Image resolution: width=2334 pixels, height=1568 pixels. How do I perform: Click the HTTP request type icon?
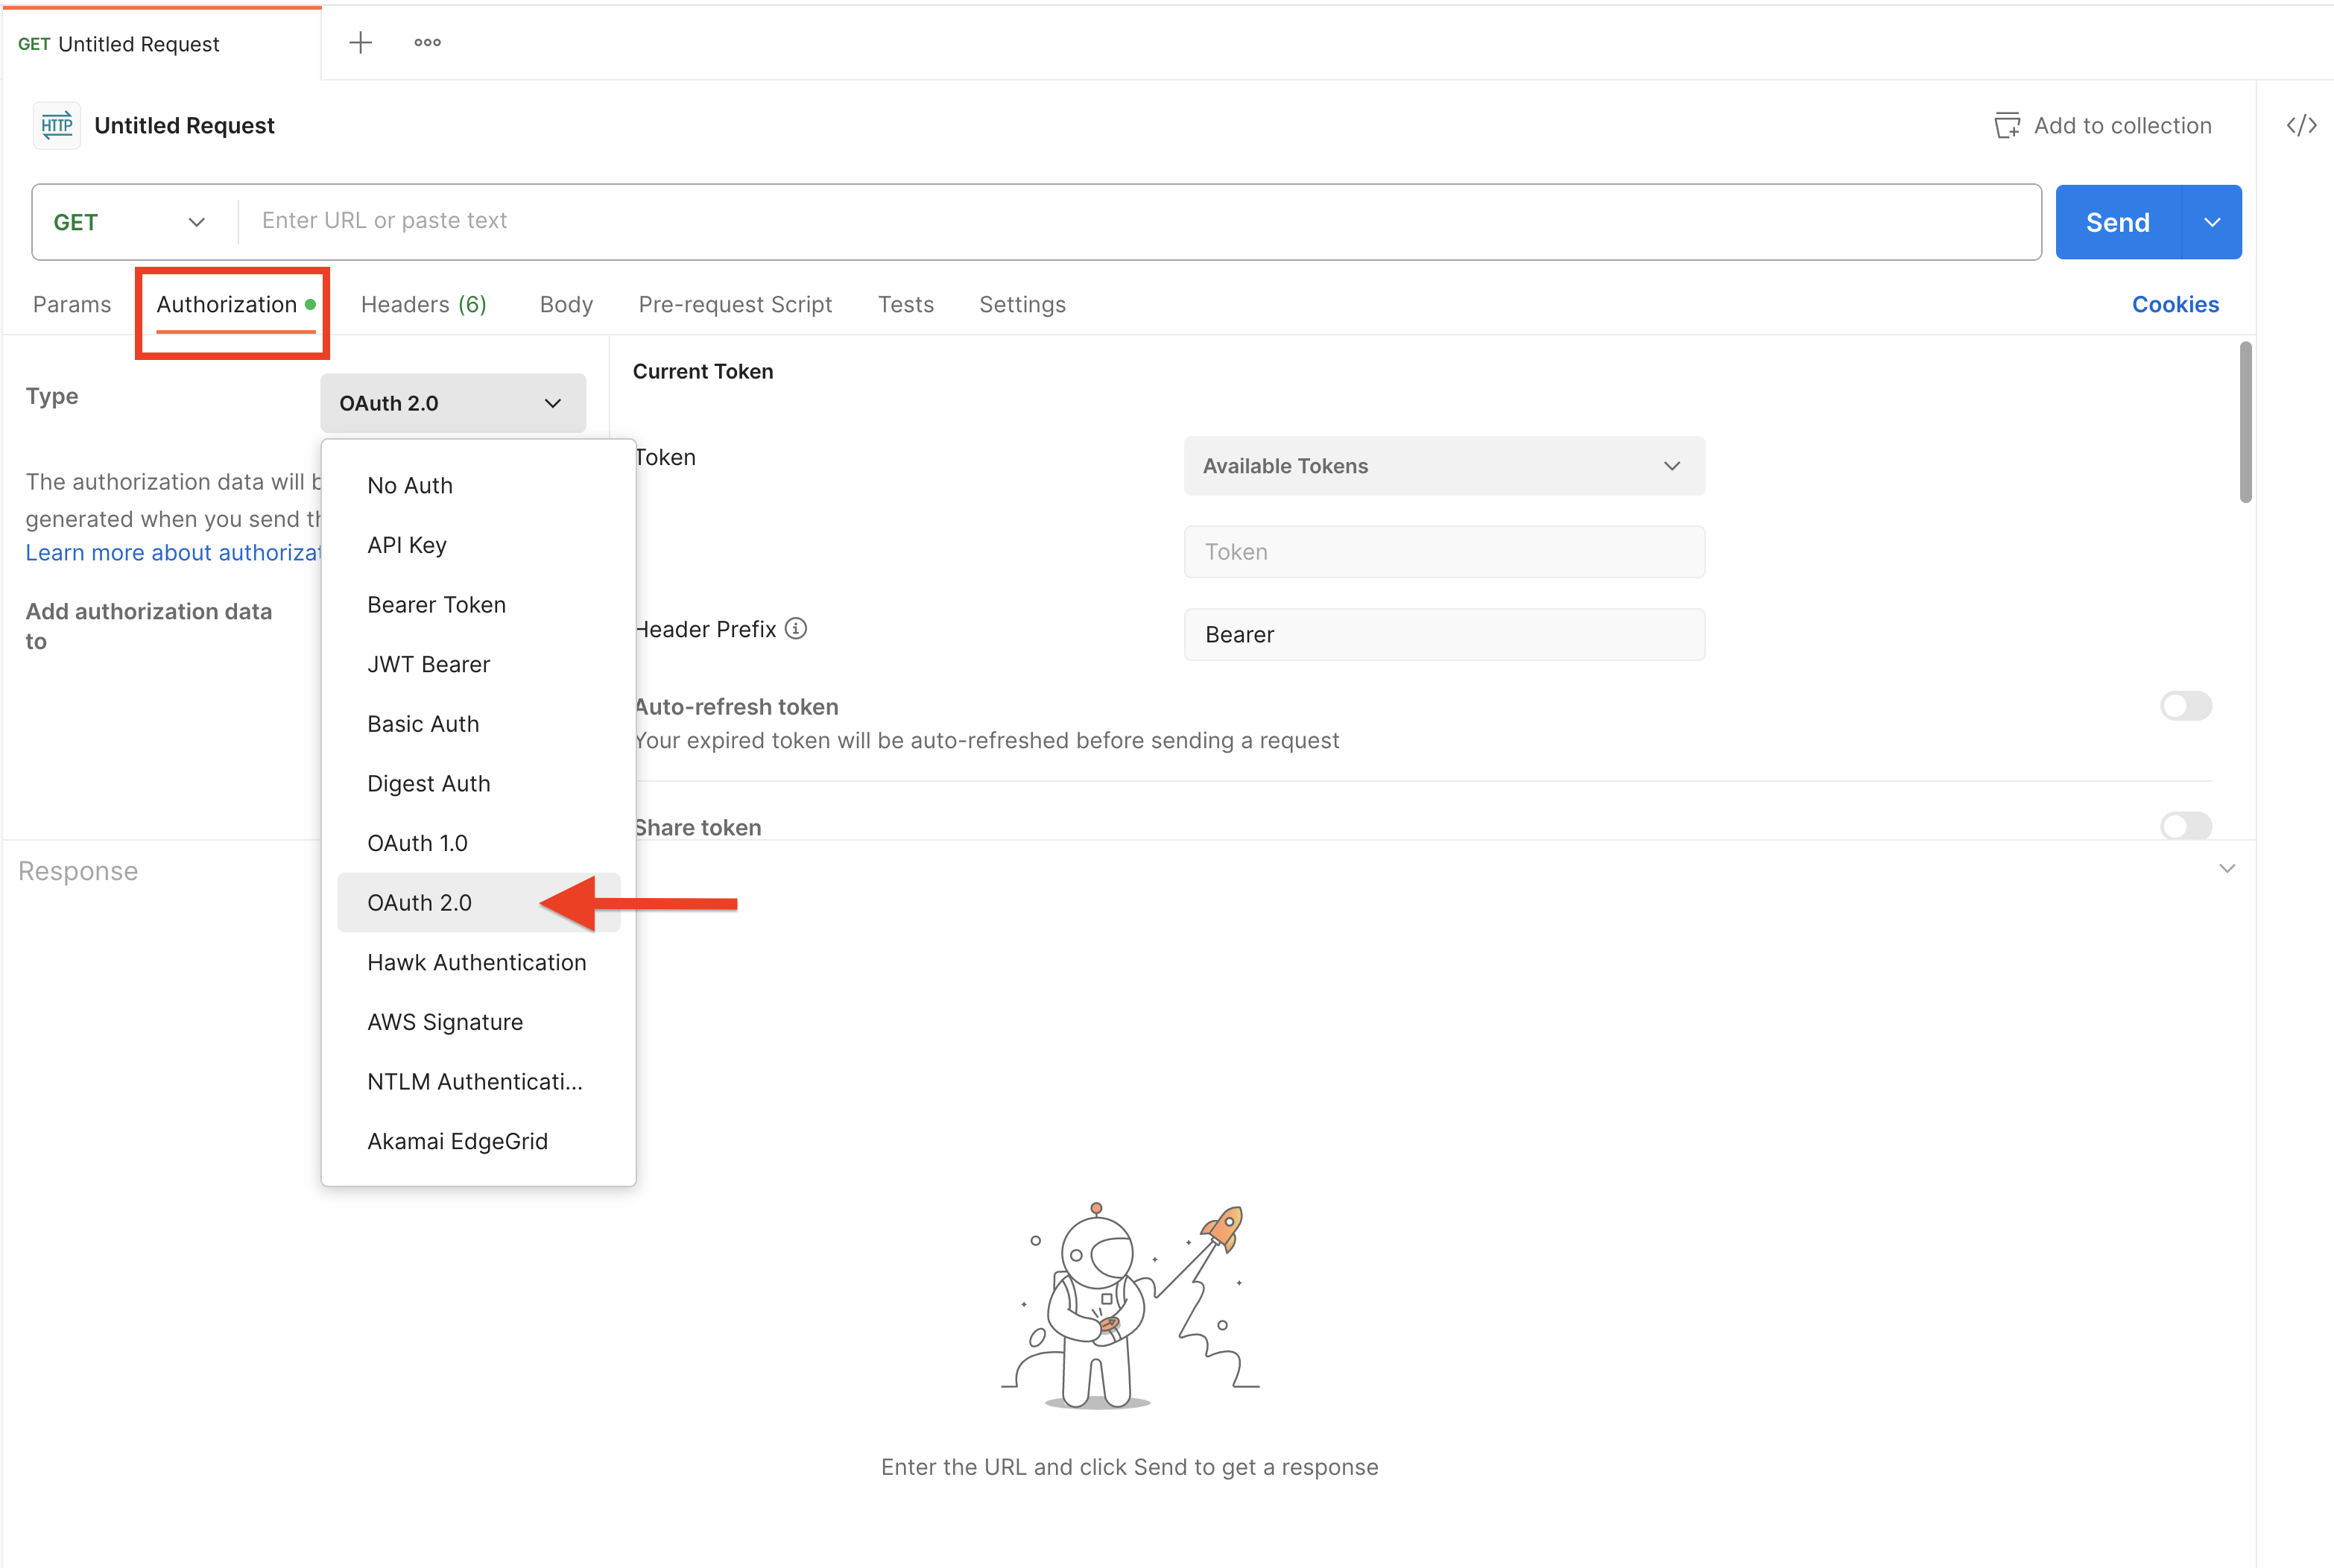click(57, 125)
